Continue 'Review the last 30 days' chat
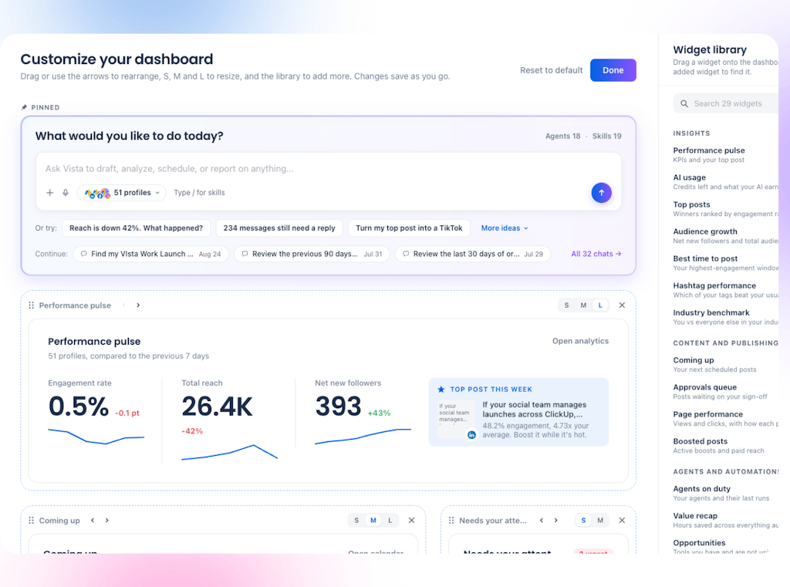 pyautogui.click(x=473, y=254)
